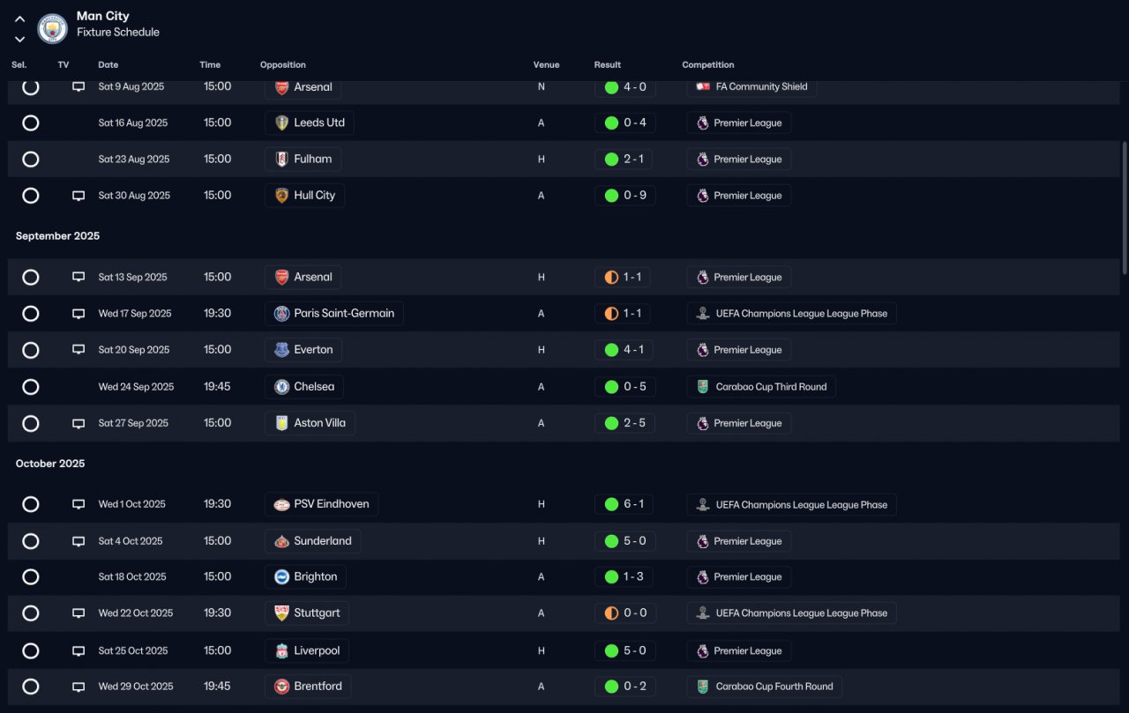Click the vertical scrollbar on the right
The height and width of the screenshot is (713, 1129).
[1124, 207]
